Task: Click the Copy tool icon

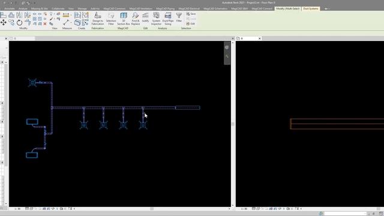Action: click(x=11, y=23)
